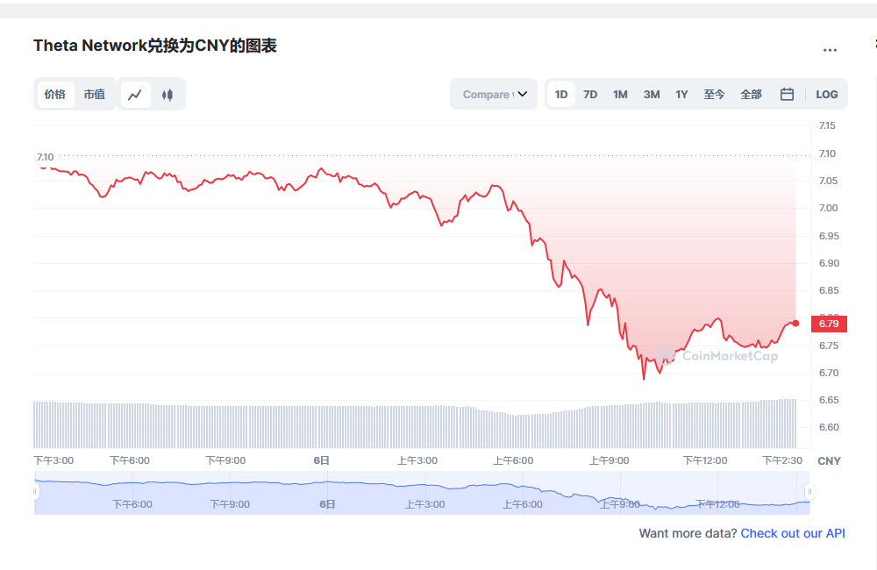Screen dimensions: 877x570
Task: Select the 3M time range
Action: tap(652, 94)
